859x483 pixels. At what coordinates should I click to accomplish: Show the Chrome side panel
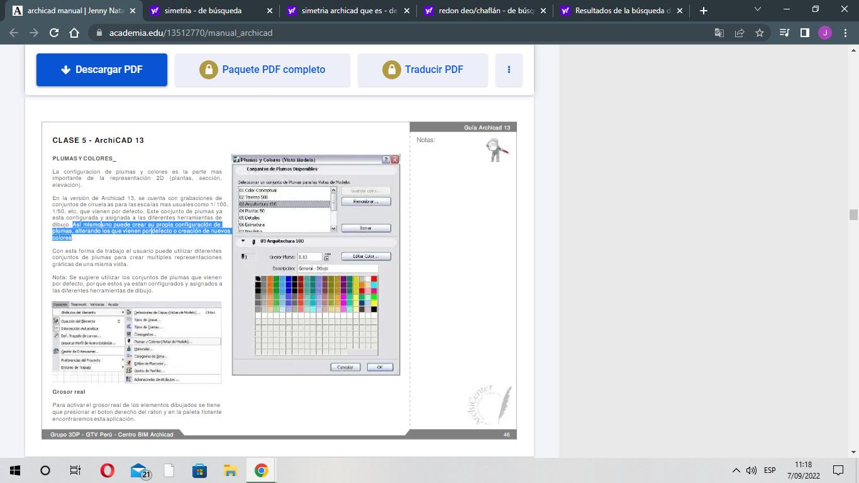(x=804, y=33)
